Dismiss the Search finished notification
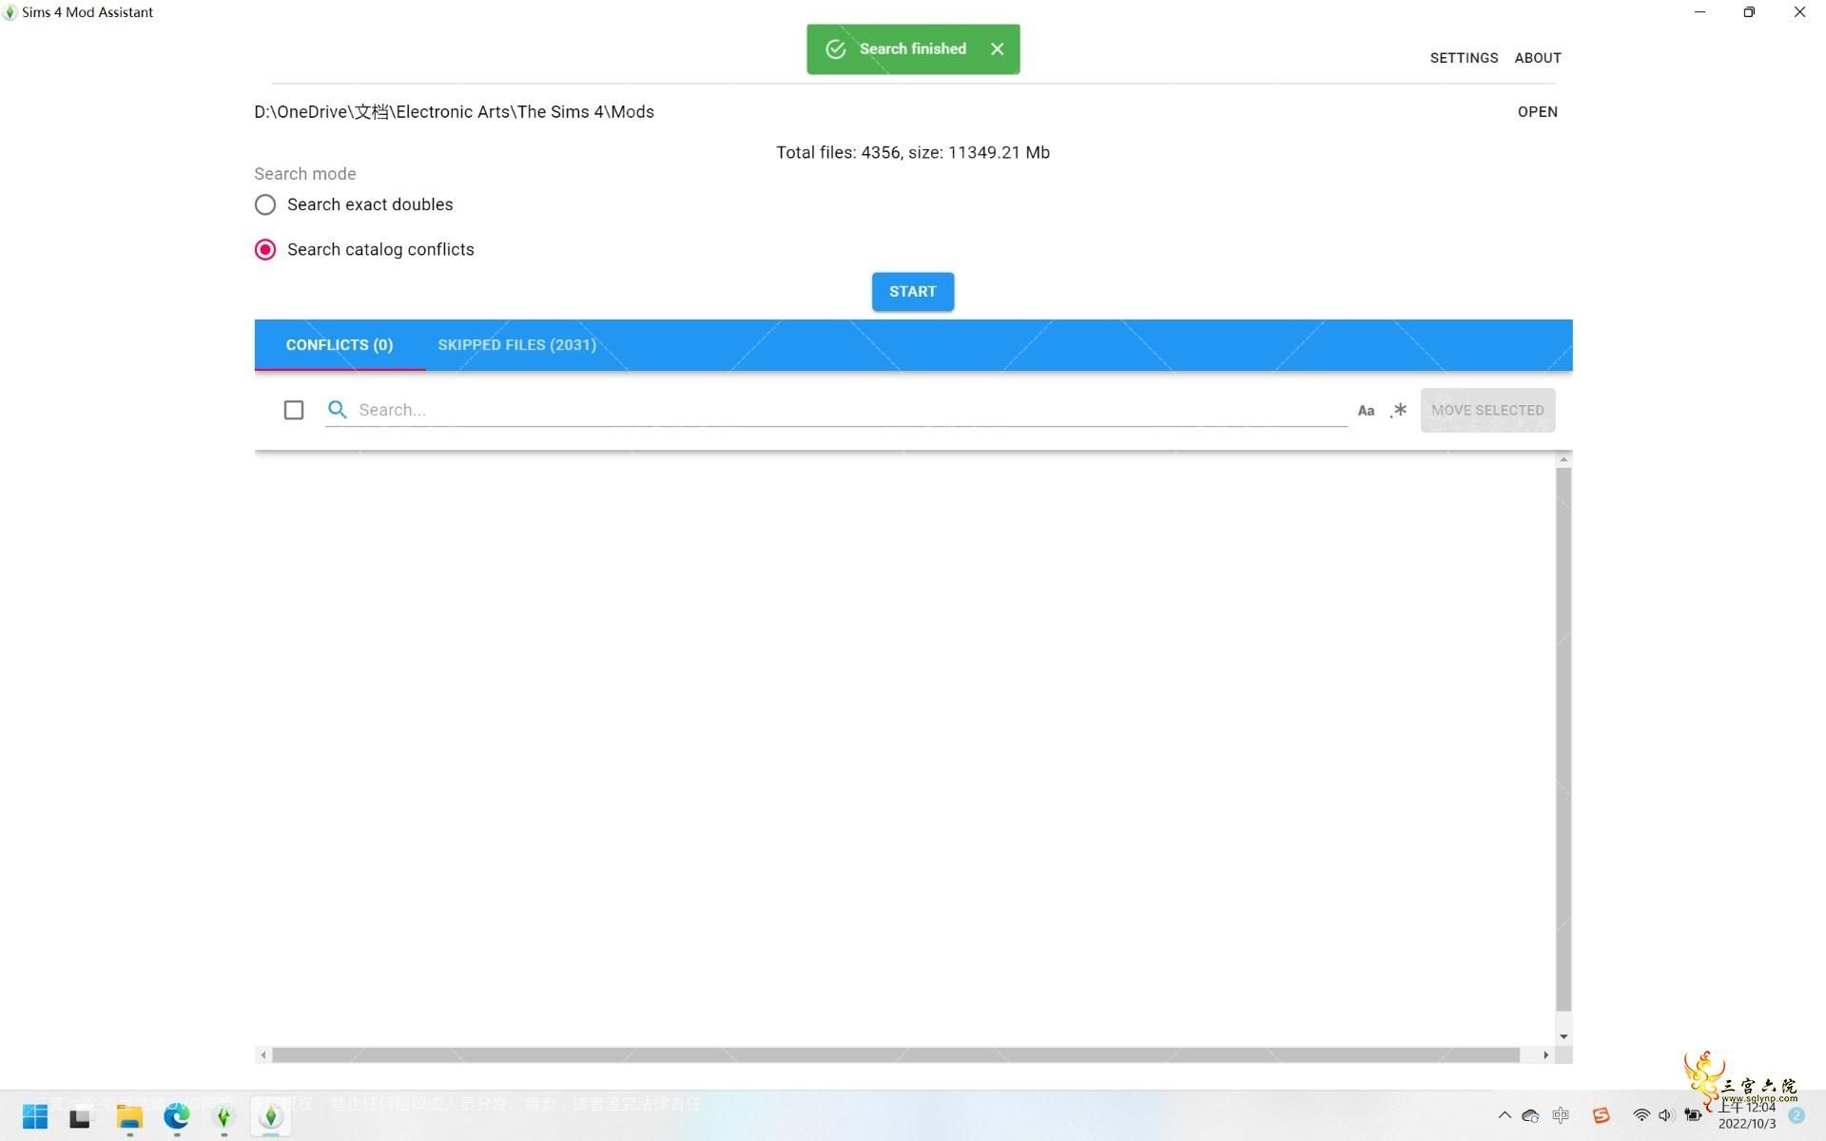This screenshot has width=1826, height=1141. [x=997, y=48]
